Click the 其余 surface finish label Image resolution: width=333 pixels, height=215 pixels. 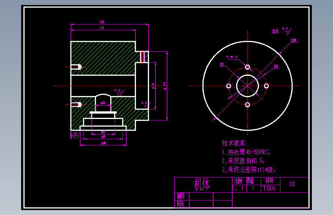coord(275,31)
